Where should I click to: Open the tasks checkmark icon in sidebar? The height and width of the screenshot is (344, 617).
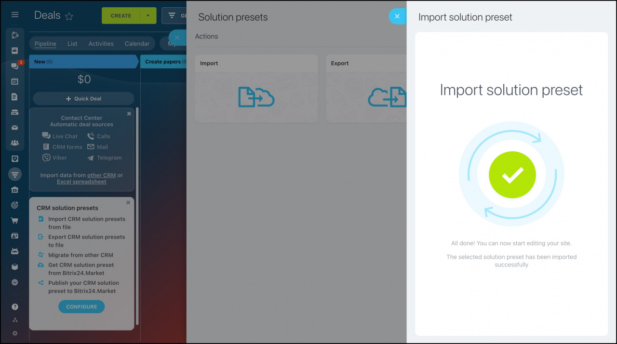pyautogui.click(x=15, y=159)
